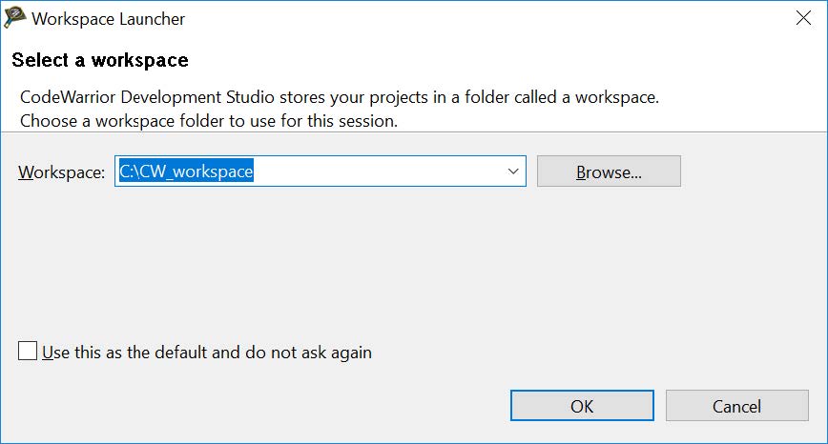Screen dimensions: 828x444
Task: Expand the Workspace dropdown arrow
Action: (513, 172)
